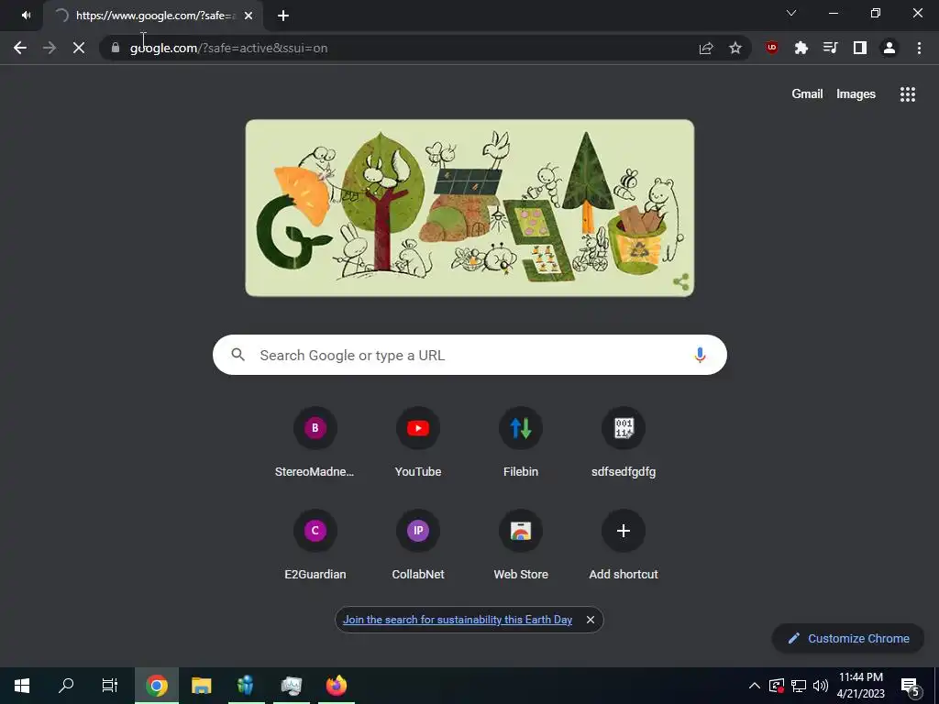The height and width of the screenshot is (704, 939).
Task: Open the volume tray icon
Action: pyautogui.click(x=821, y=686)
